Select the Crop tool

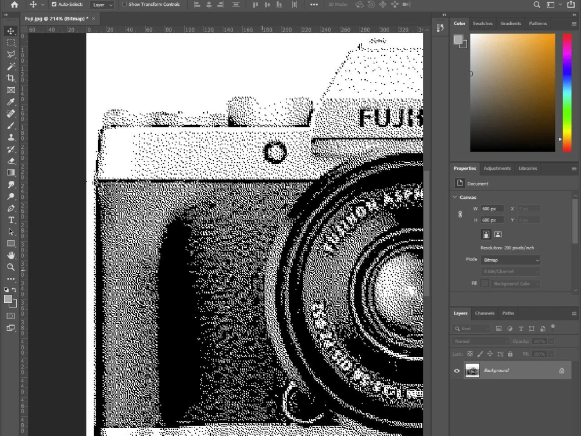coord(10,78)
